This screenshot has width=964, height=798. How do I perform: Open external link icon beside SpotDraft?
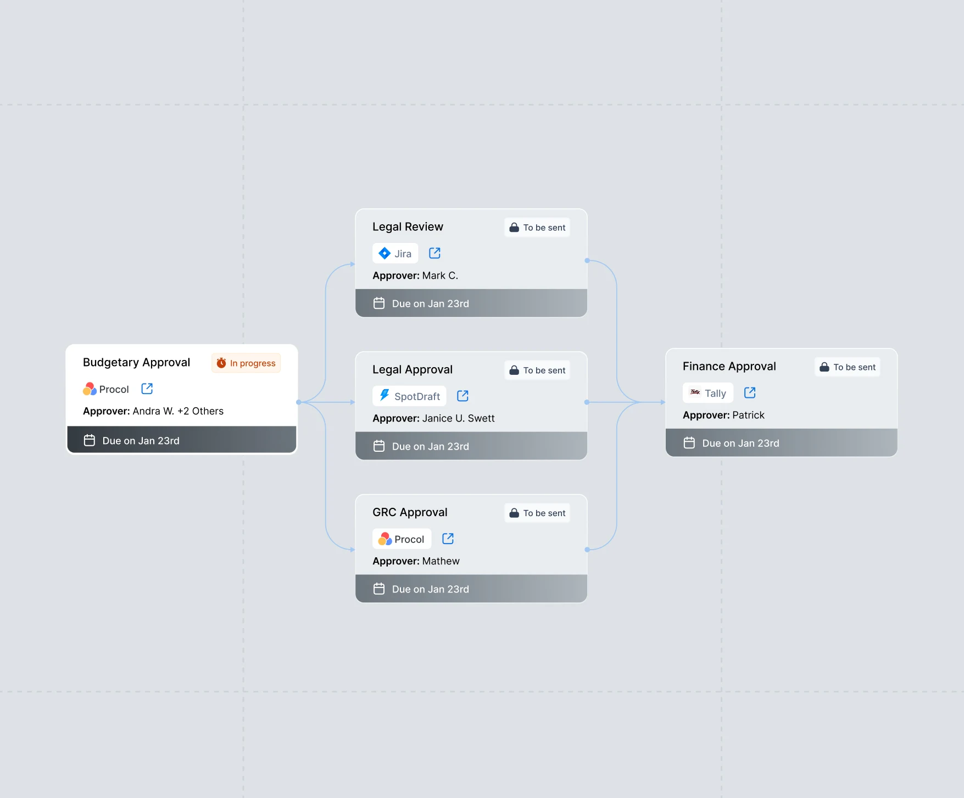463,396
